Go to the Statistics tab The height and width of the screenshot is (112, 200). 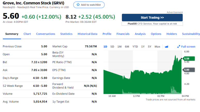(x=66, y=34)
